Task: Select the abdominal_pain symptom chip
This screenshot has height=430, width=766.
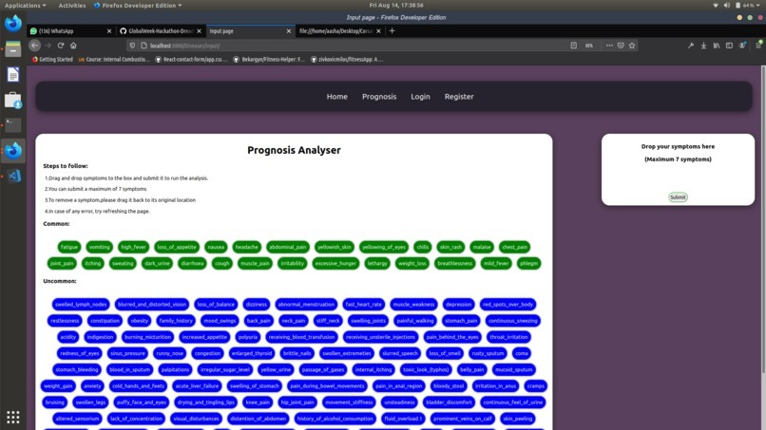Action: (288, 247)
